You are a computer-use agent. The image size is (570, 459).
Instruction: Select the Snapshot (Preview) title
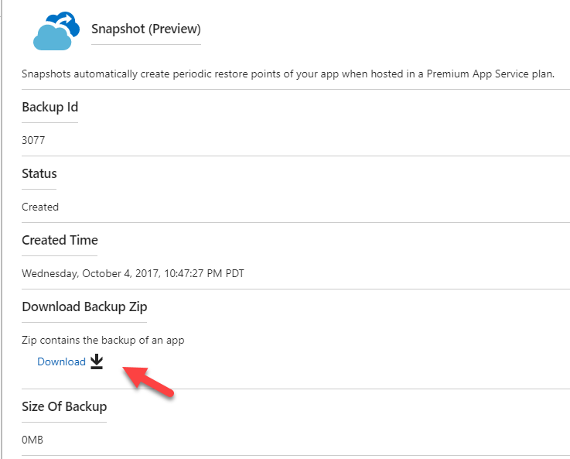coord(145,29)
